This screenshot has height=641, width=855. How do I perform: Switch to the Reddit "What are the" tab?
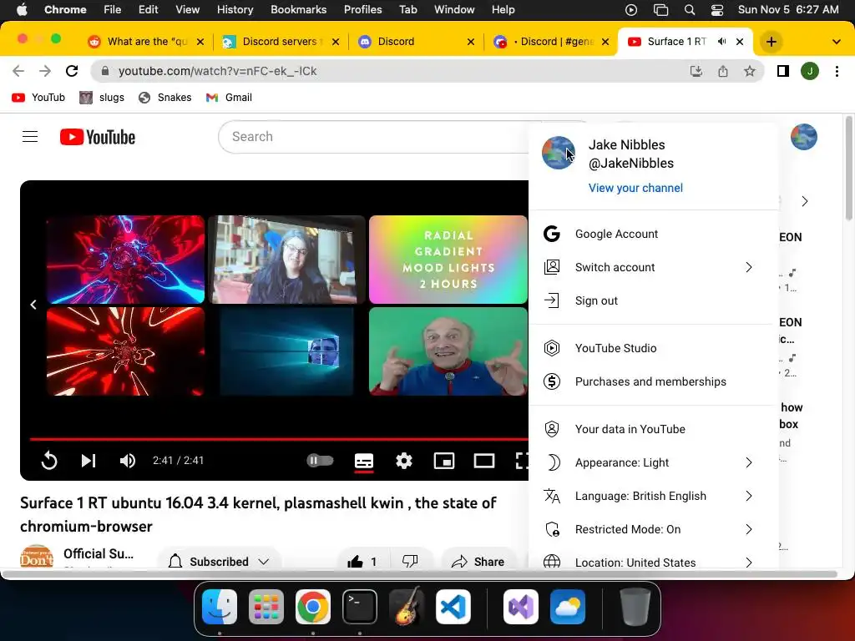click(x=145, y=42)
